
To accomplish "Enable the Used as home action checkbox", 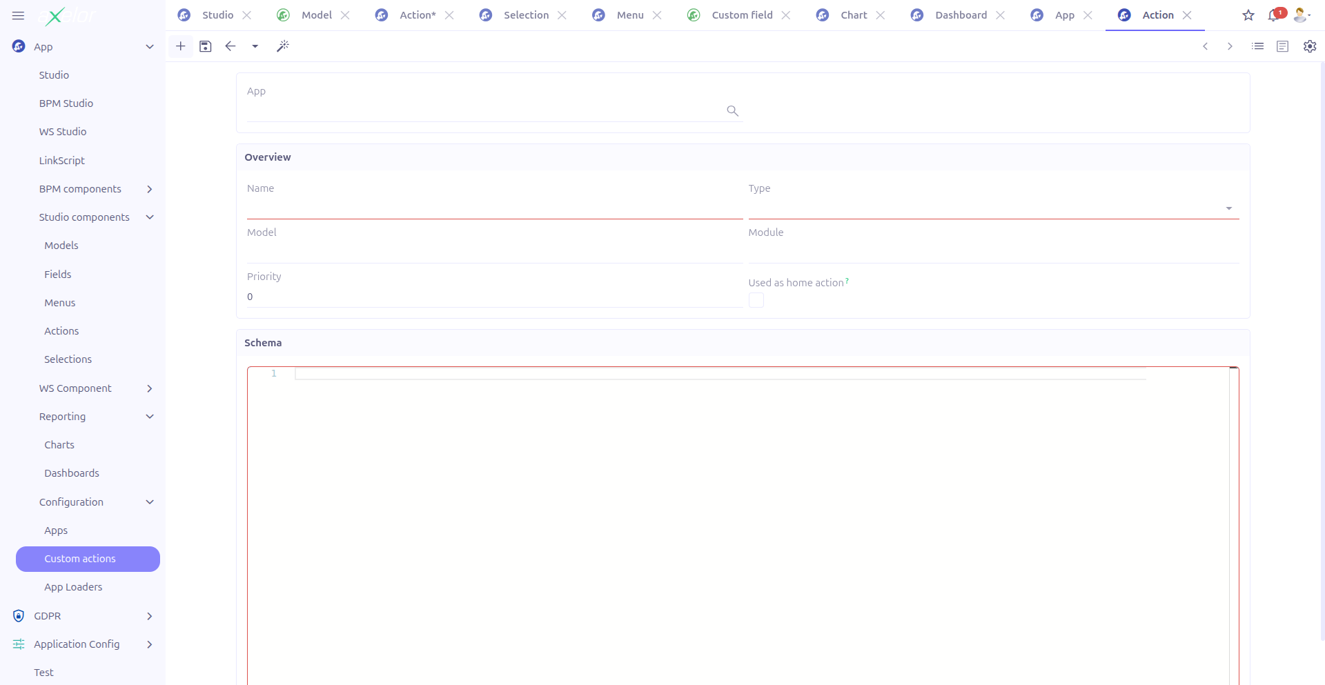I will (x=756, y=300).
